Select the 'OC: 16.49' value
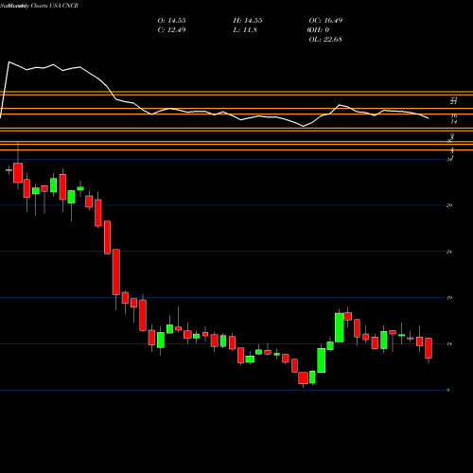The height and width of the screenshot is (473, 473). [325, 21]
